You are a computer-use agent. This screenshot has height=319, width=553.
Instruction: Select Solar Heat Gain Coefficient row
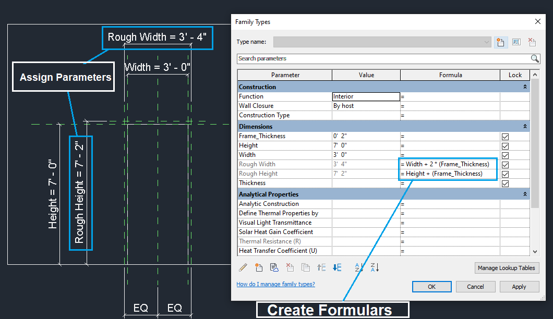pyautogui.click(x=285, y=232)
